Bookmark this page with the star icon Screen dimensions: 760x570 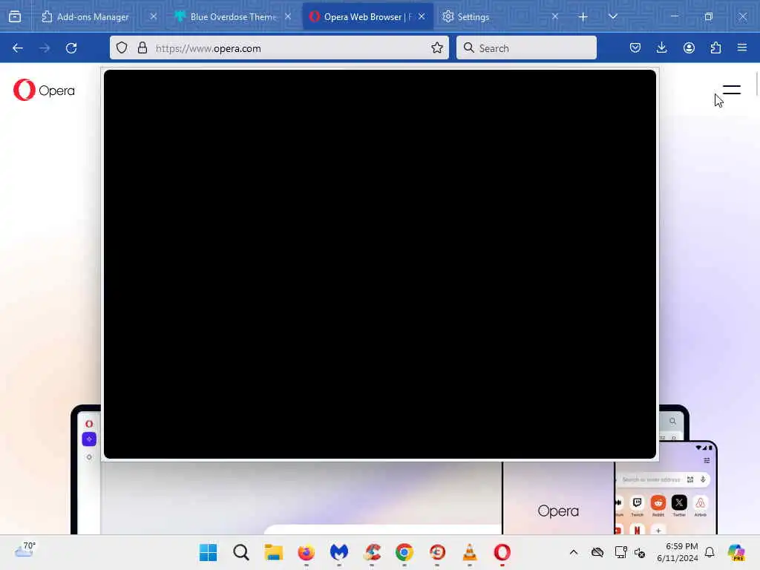(437, 47)
